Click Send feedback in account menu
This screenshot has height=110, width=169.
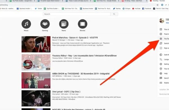pyautogui.click(x=164, y=78)
